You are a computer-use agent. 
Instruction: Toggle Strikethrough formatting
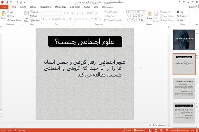(x=56, y=19)
